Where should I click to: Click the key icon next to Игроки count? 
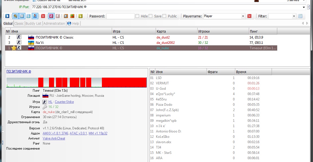[x=45, y=107]
